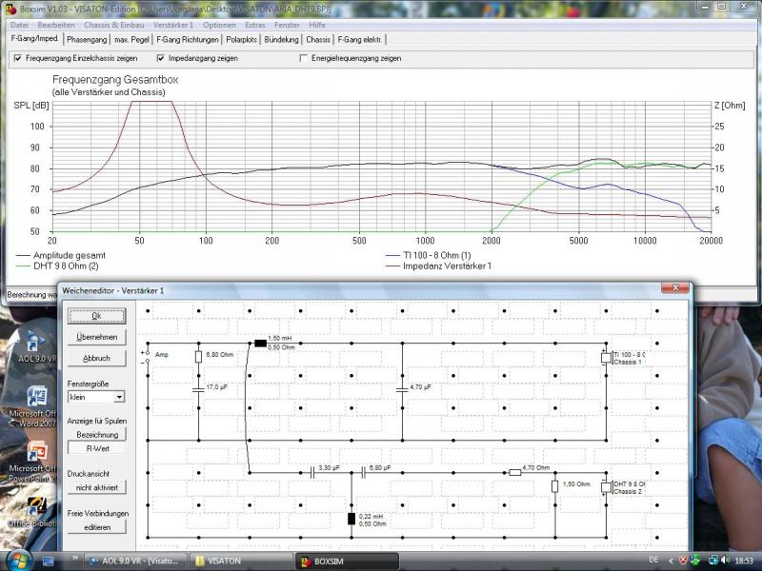Select the 17,0 µF capacitor symbol
Viewport: 762px width, 571px height.
pos(198,388)
